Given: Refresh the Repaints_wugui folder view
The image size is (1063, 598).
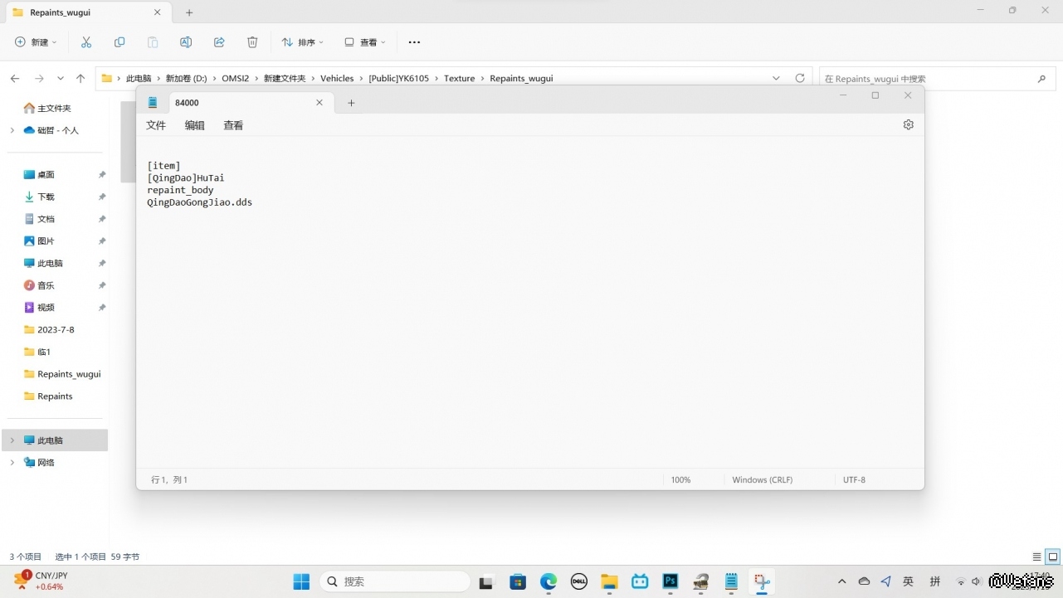Looking at the screenshot, I should tap(800, 78).
